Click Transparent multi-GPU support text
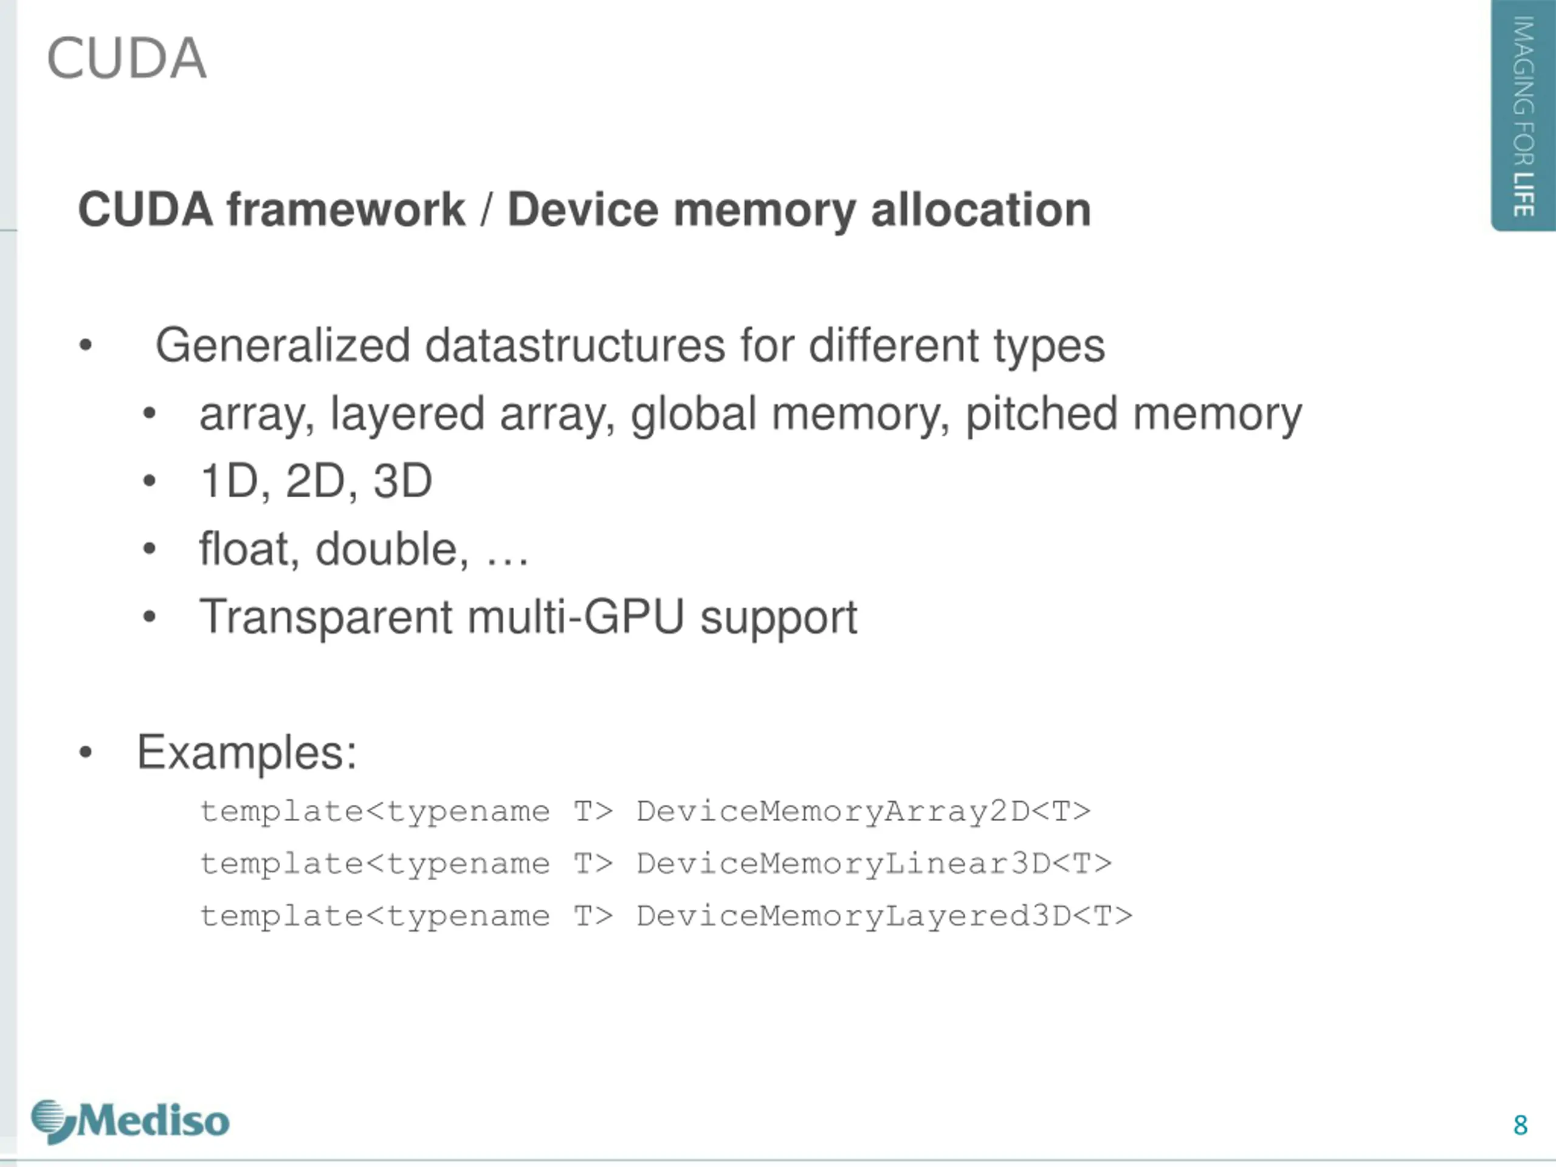 point(528,618)
